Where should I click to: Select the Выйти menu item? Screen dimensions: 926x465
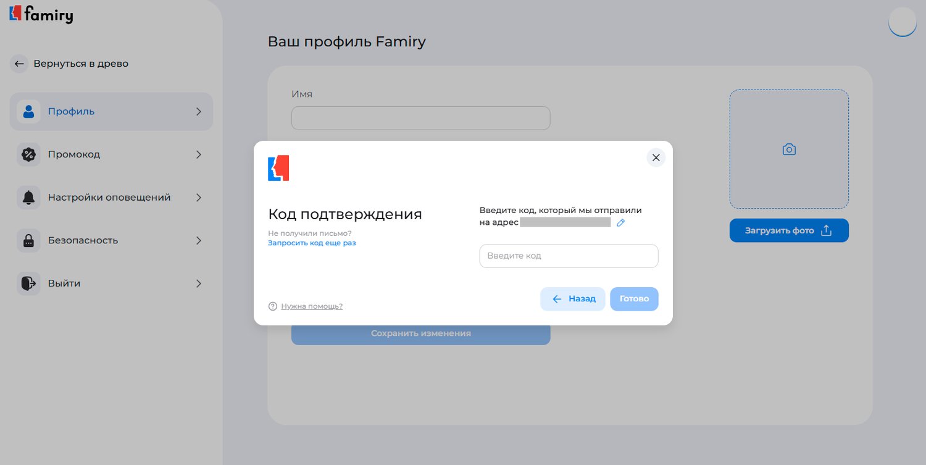(64, 283)
